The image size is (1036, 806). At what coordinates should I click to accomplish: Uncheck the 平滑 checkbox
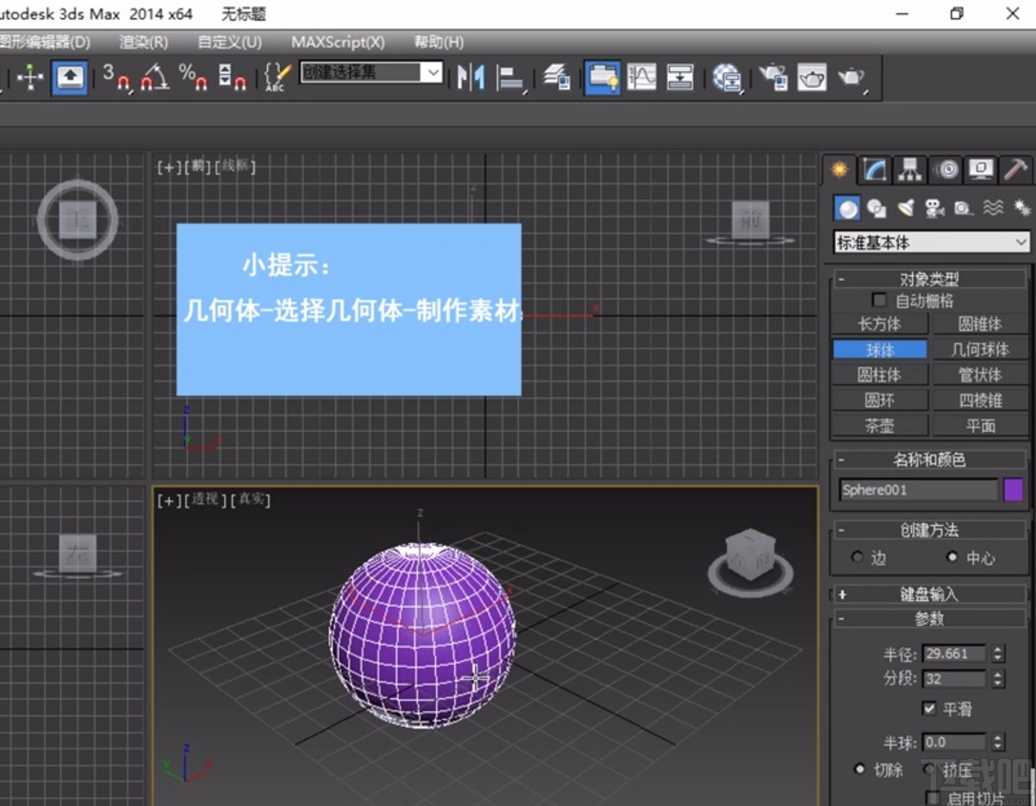928,709
